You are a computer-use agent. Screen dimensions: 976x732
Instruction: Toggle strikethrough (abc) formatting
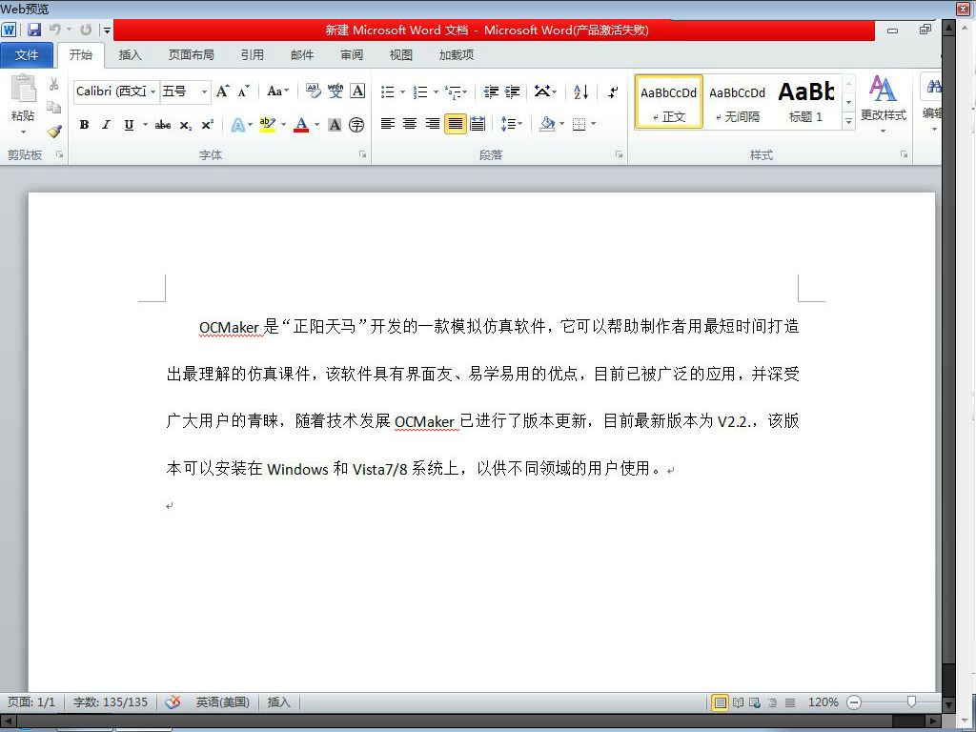point(162,125)
